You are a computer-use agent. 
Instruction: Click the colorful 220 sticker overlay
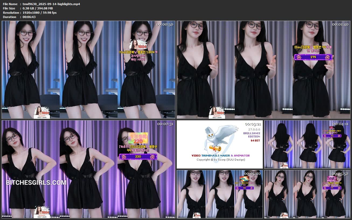[x=138, y=138]
